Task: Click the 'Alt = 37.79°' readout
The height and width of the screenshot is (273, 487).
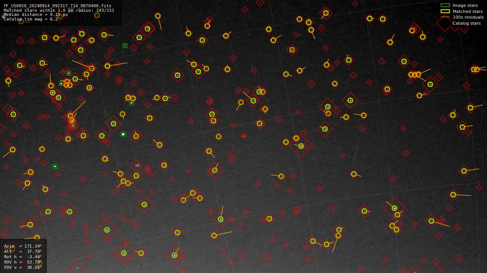Action: [x=23, y=251]
